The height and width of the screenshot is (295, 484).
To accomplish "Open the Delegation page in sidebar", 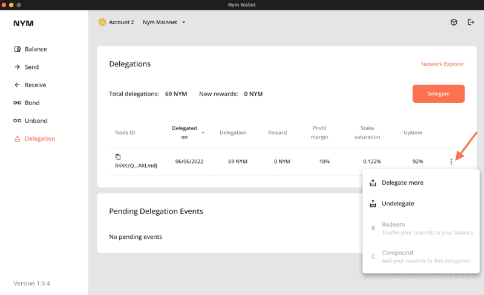I will point(39,138).
